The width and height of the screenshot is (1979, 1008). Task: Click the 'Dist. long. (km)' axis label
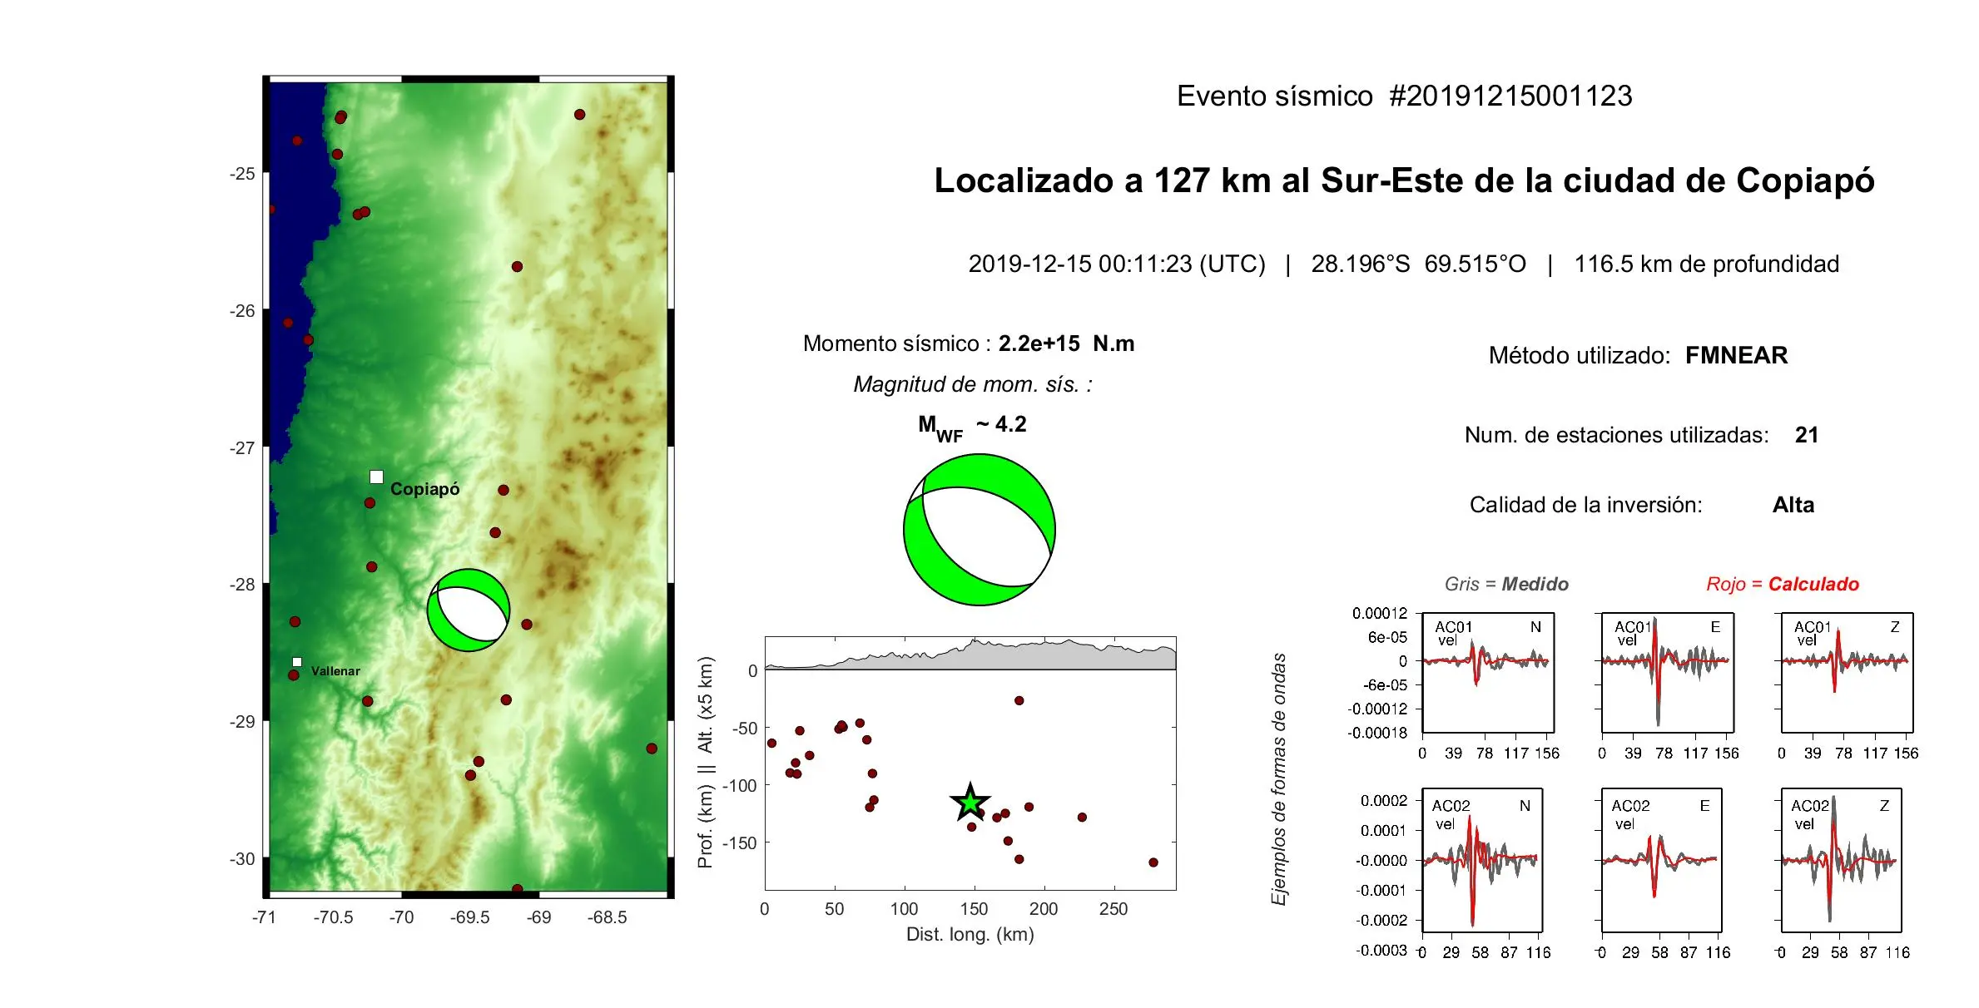coord(970,934)
